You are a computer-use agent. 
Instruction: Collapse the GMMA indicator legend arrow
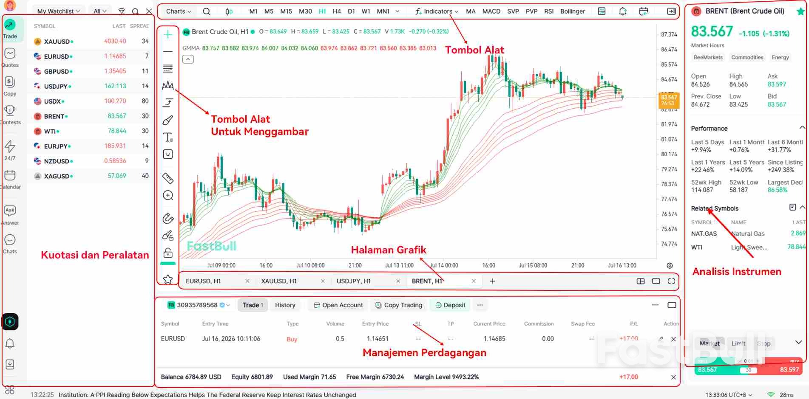coord(188,59)
